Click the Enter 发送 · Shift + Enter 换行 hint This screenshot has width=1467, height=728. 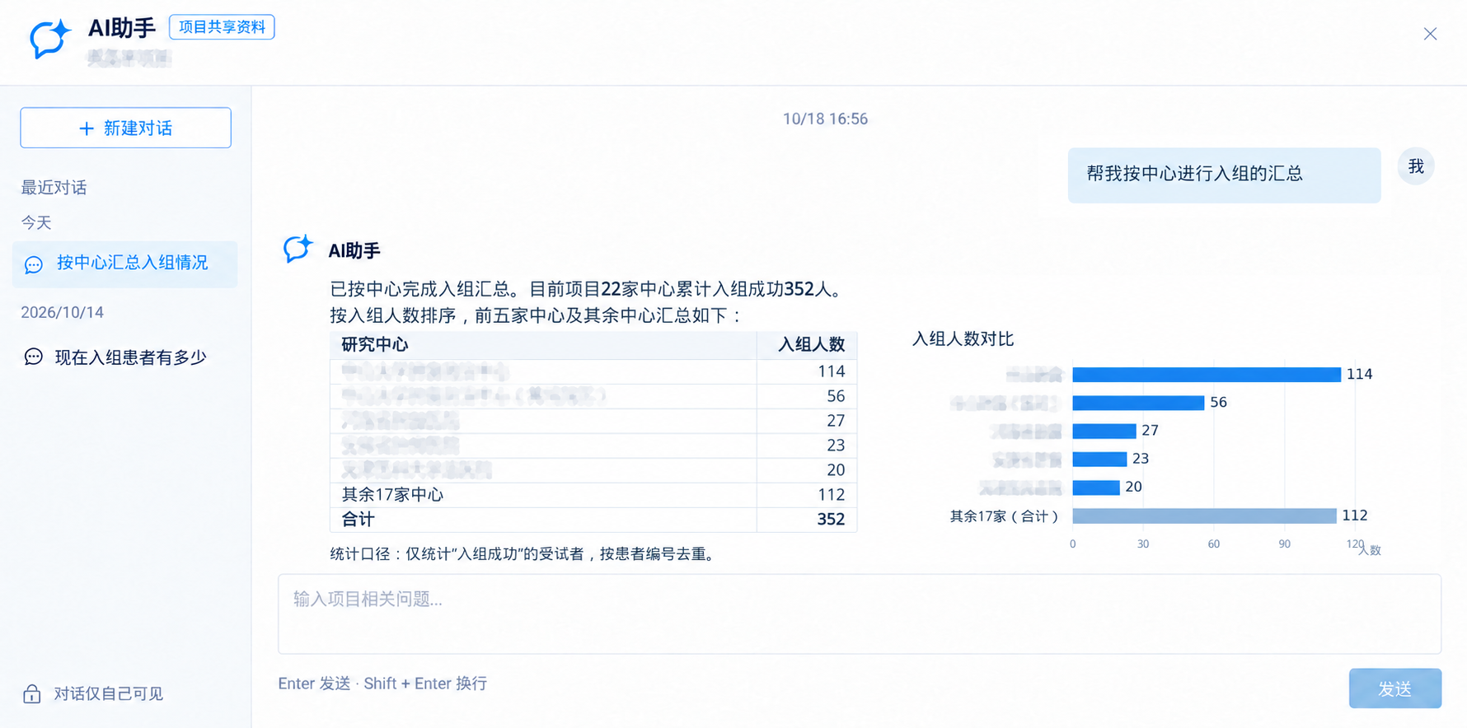point(382,684)
